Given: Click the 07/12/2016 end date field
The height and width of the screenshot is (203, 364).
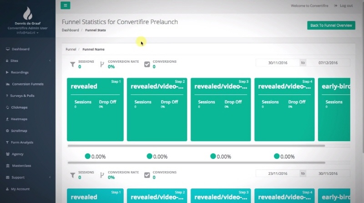Looking at the screenshot, I should [x=328, y=63].
